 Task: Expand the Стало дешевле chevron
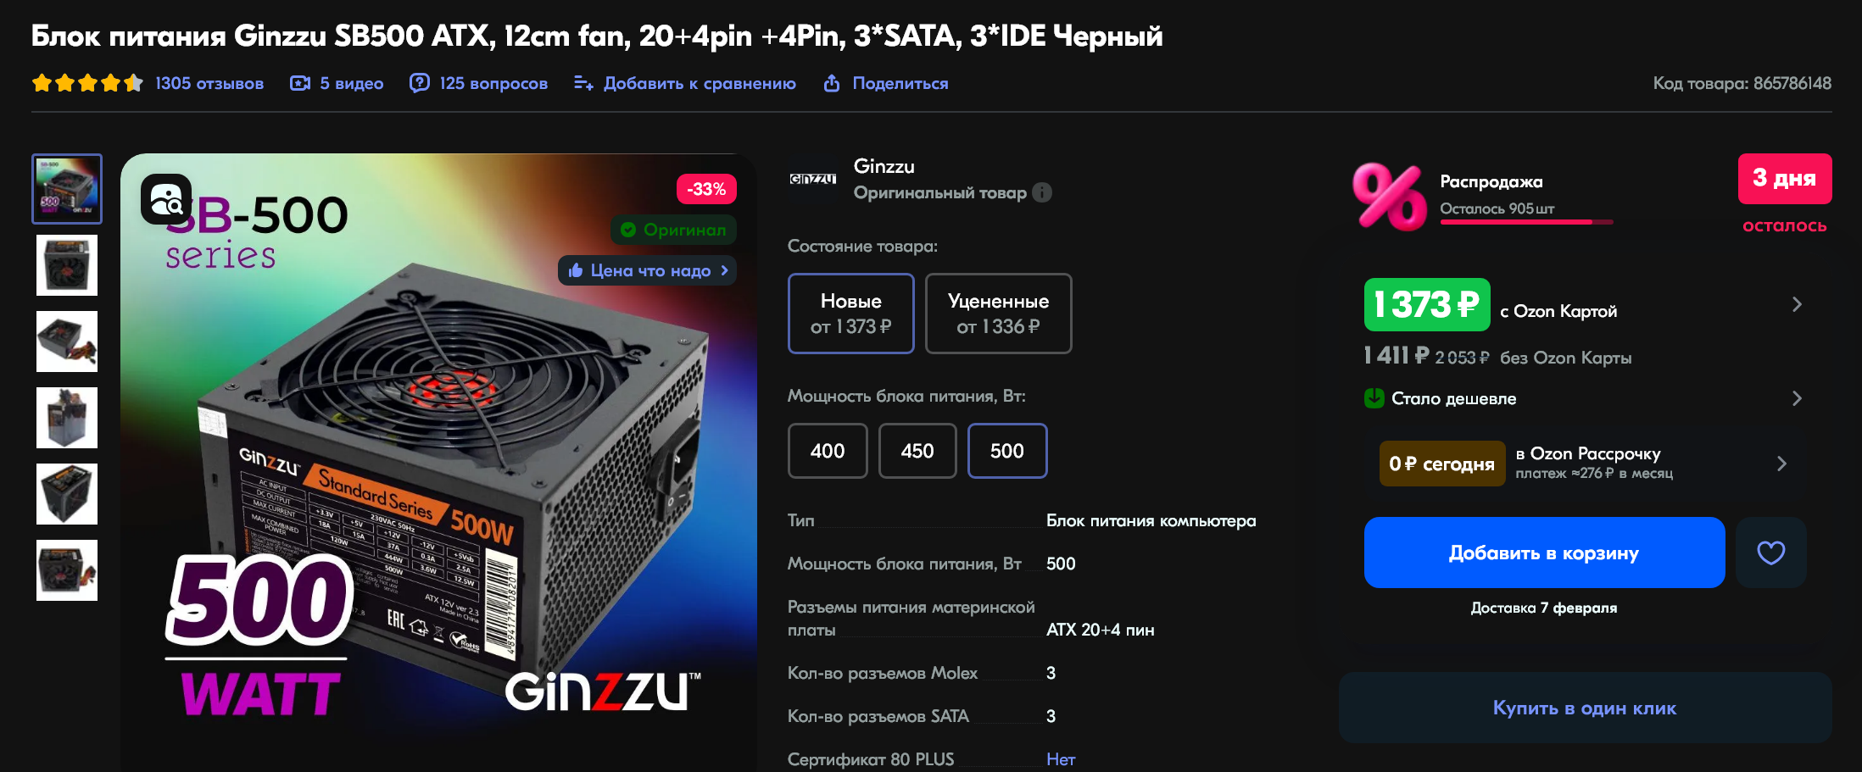pos(1797,398)
